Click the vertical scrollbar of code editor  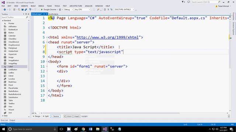[230, 44]
